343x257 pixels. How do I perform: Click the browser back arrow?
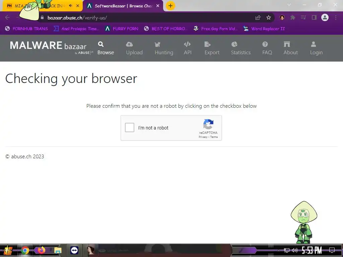tap(7, 17)
